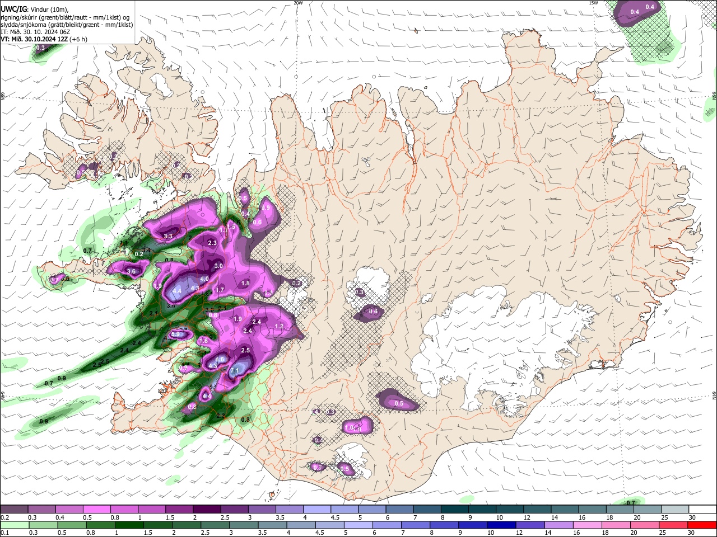Click the pale green 0.1 swatch in the rain legend
This screenshot has width=717, height=537.
[x=13, y=525]
